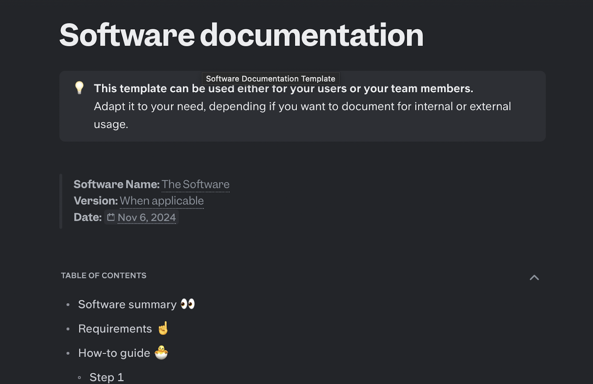Click the The Software placeholder field
The image size is (593, 384).
pyautogui.click(x=195, y=184)
